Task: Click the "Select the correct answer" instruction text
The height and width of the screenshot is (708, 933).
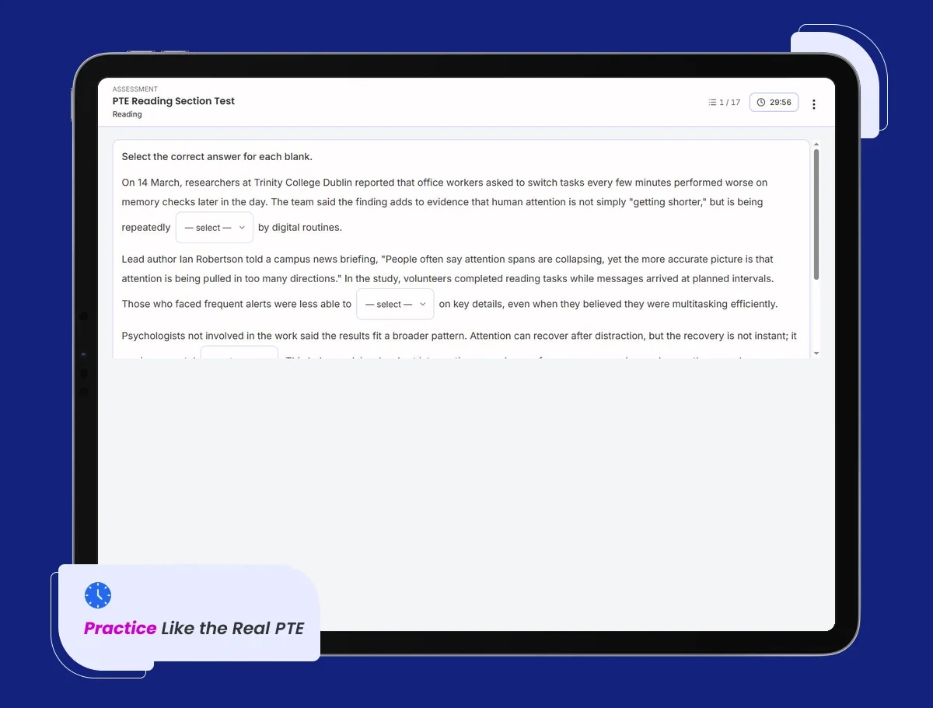Action: 217,156
